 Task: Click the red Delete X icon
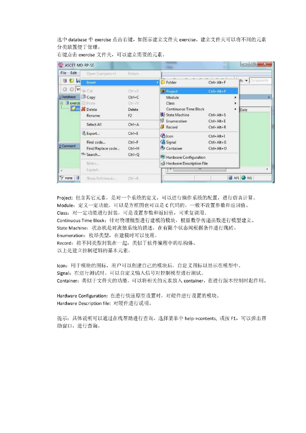click(84, 109)
